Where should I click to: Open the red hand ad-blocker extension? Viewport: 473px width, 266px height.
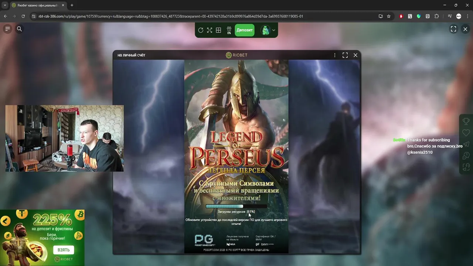[401, 16]
